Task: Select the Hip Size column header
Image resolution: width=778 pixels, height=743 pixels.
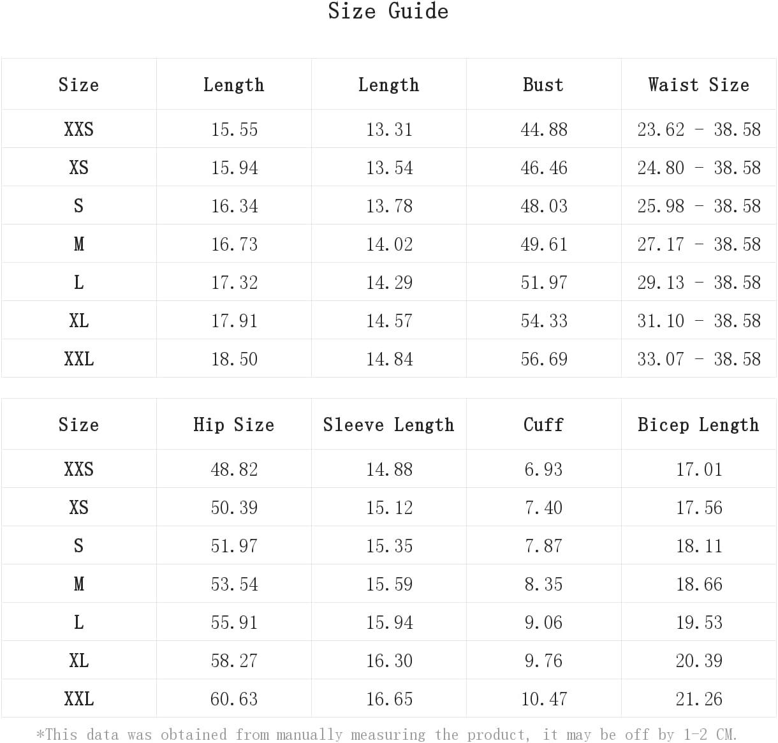Action: pyautogui.click(x=233, y=425)
